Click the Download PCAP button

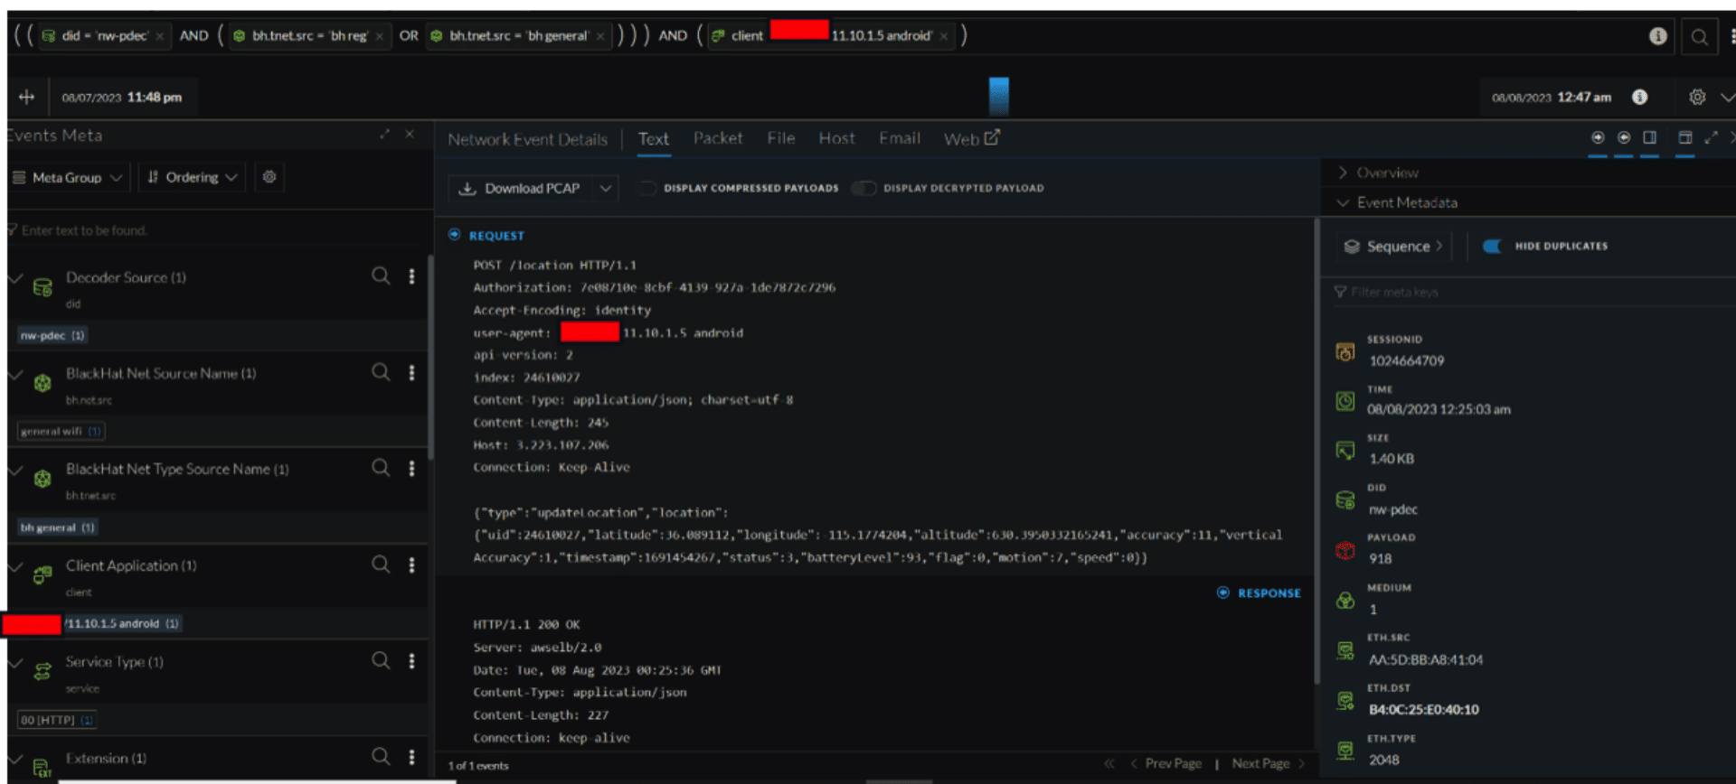coord(521,188)
